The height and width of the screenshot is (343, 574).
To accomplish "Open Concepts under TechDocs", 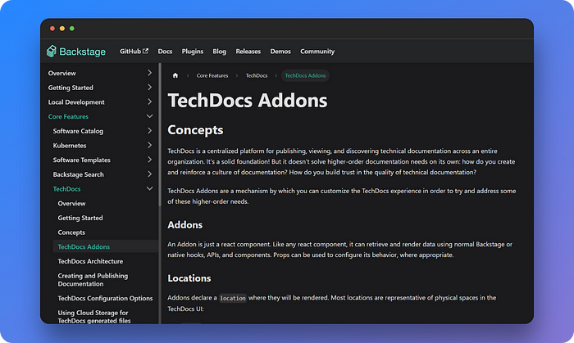I will (x=71, y=232).
